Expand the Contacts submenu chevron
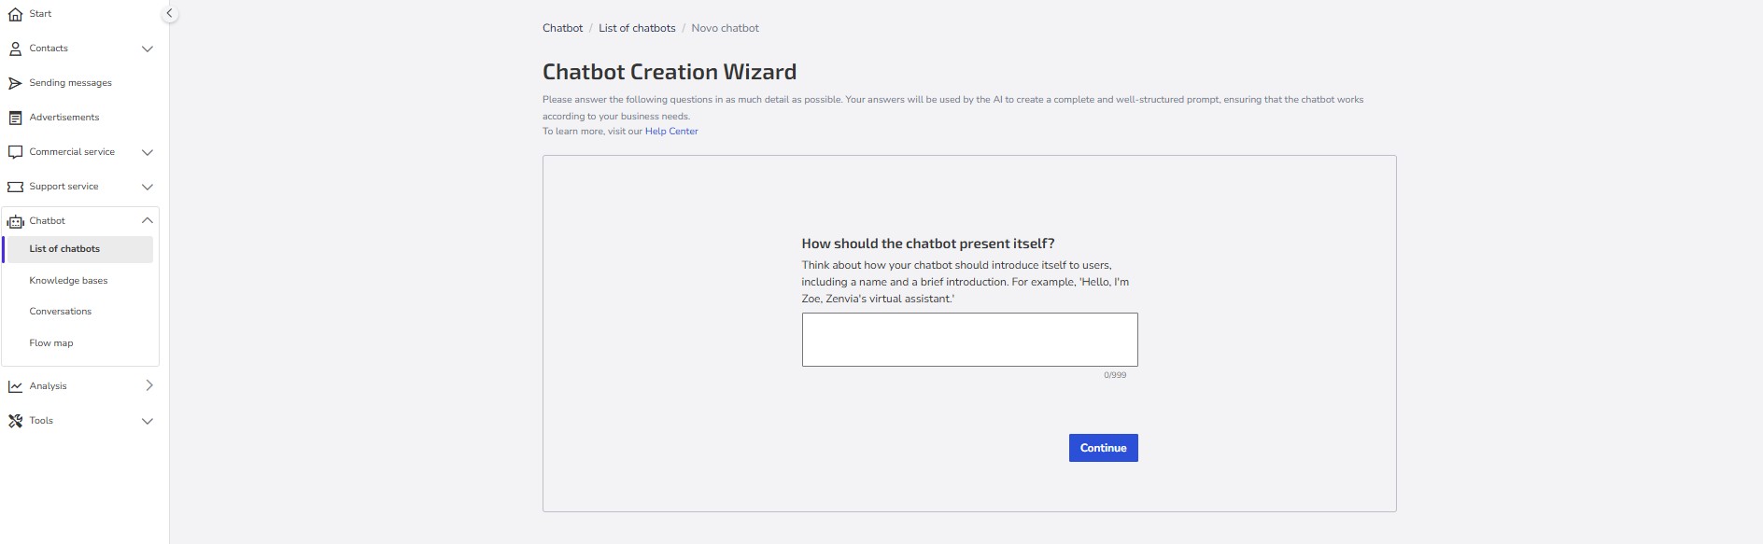1763x544 pixels. (x=147, y=49)
